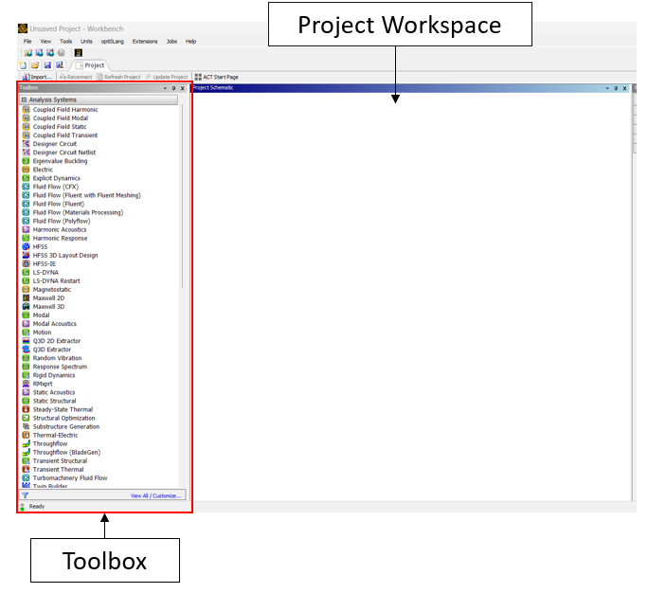Toggle the Toolbox panel pin
The width and height of the screenshot is (648, 593).
(173, 87)
